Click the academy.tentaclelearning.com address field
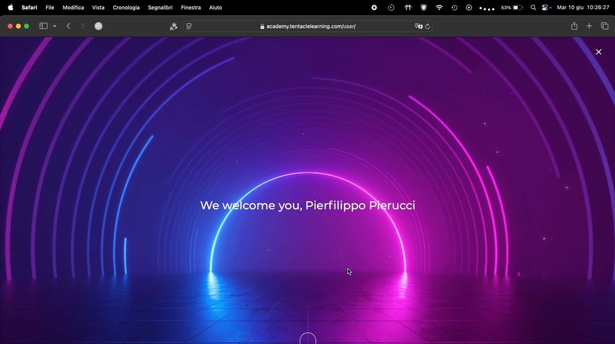 307,26
